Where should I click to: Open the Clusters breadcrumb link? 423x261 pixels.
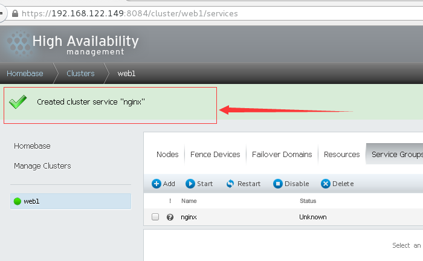80,73
